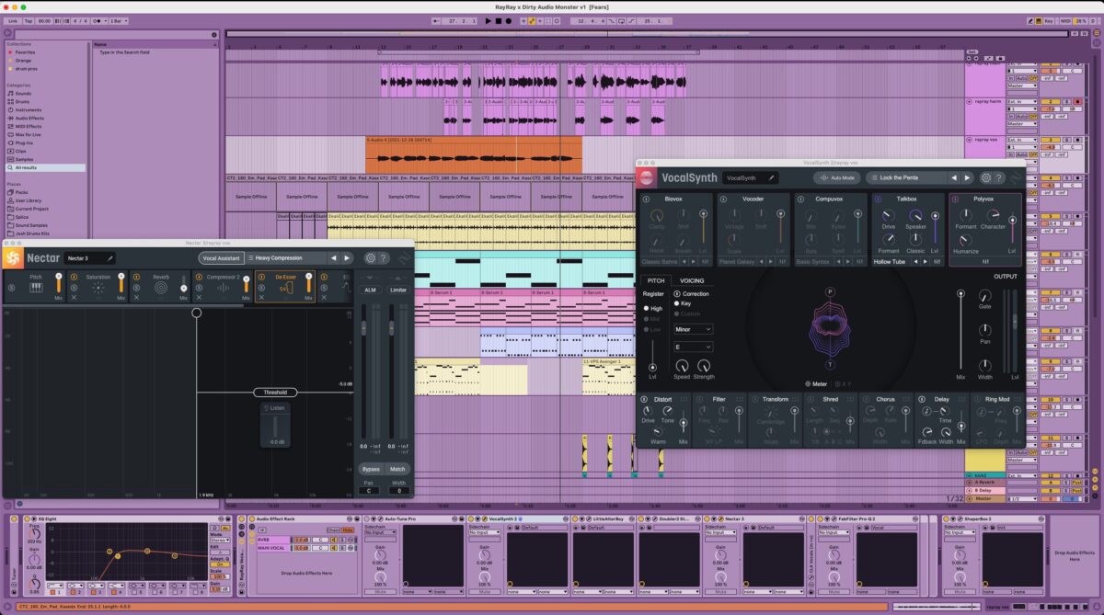Viewport: 1104px width, 615px height.
Task: Switch to the VOICING tab
Action: click(692, 280)
